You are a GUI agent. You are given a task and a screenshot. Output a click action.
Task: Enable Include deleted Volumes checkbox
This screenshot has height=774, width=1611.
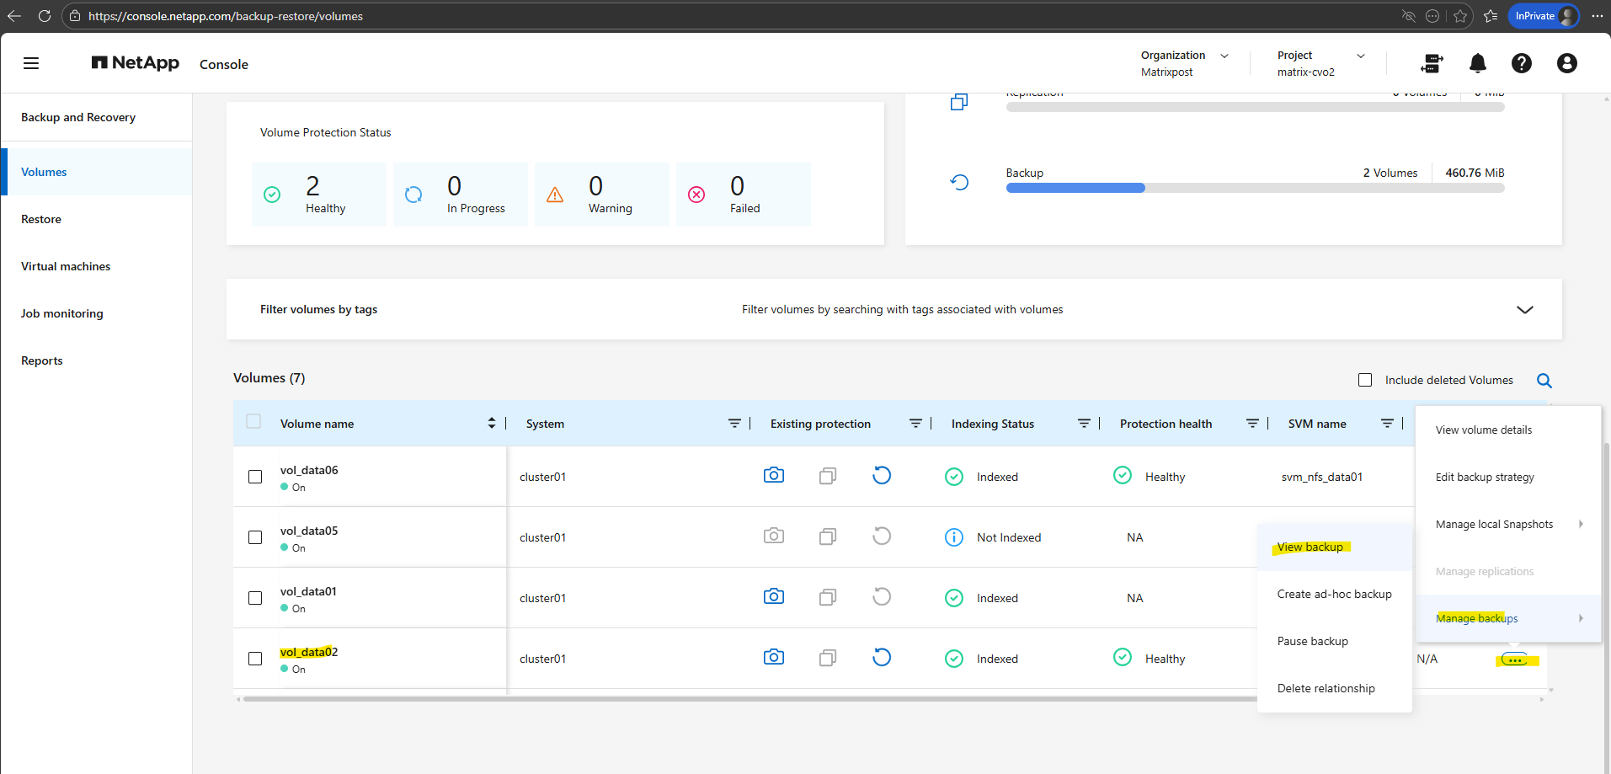(x=1365, y=380)
